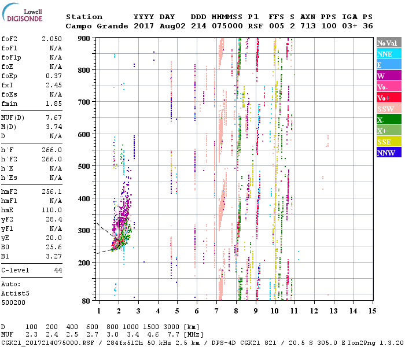The width and height of the screenshot is (405, 347).
Task: Click the yF2 value 28.4
Action: click(54, 219)
